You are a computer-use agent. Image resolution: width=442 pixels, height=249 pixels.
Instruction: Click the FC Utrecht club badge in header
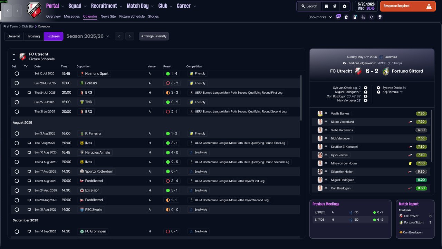[34, 10]
